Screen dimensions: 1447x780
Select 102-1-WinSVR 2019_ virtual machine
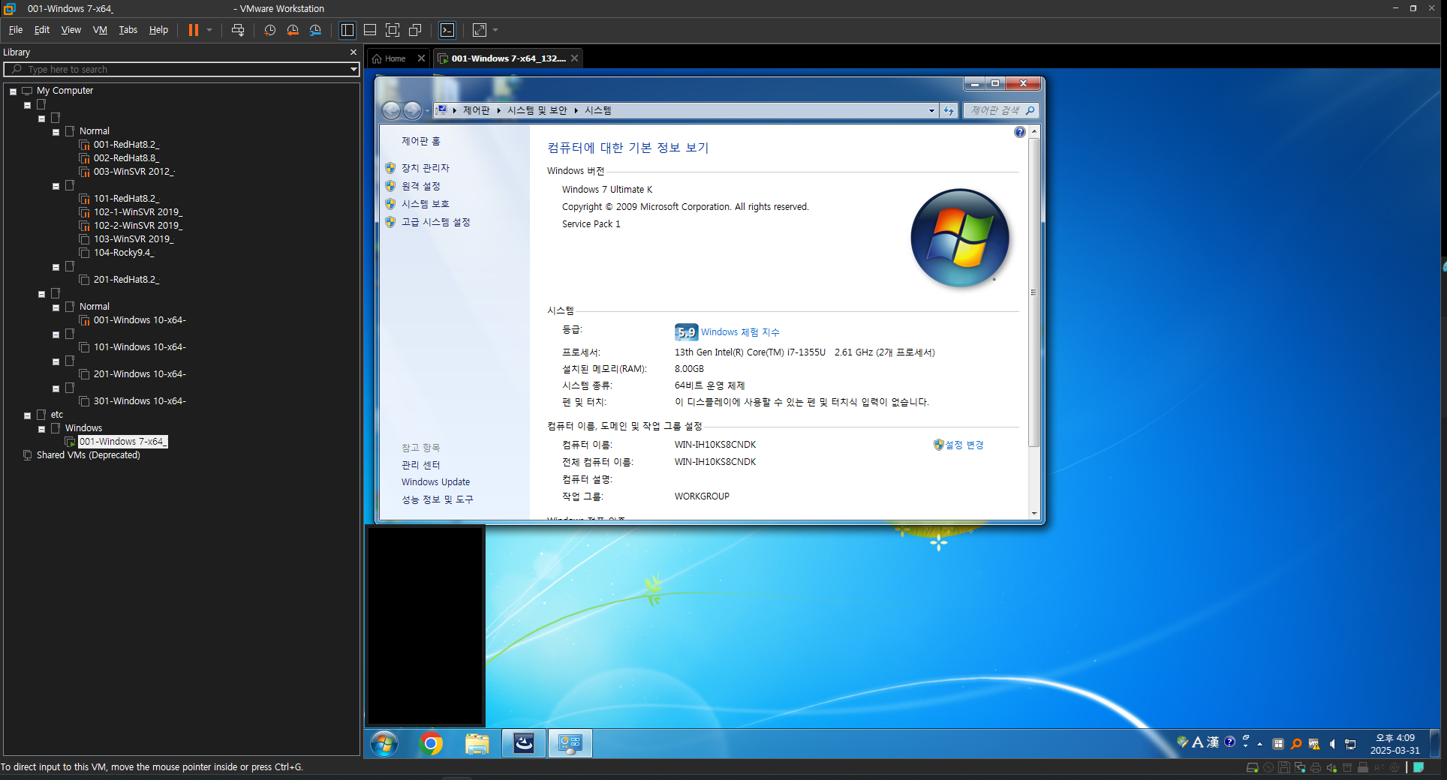coord(131,212)
